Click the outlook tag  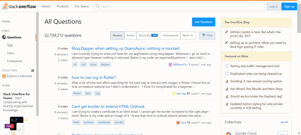point(89,122)
